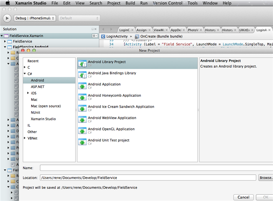Select the Mac category
Screen dimensions: 273x201
[x=49, y=100]
